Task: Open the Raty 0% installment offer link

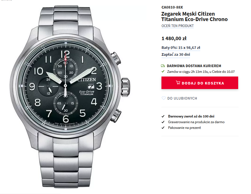Action: (x=181, y=48)
